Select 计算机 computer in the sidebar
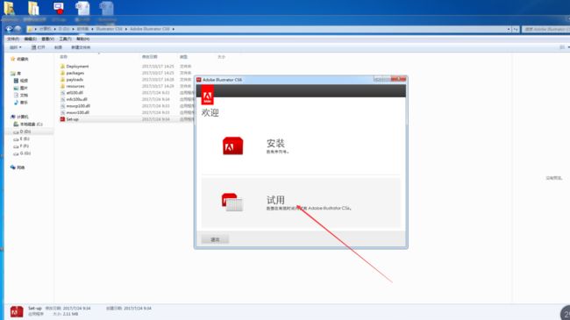This screenshot has height=320, width=570. click(x=22, y=117)
